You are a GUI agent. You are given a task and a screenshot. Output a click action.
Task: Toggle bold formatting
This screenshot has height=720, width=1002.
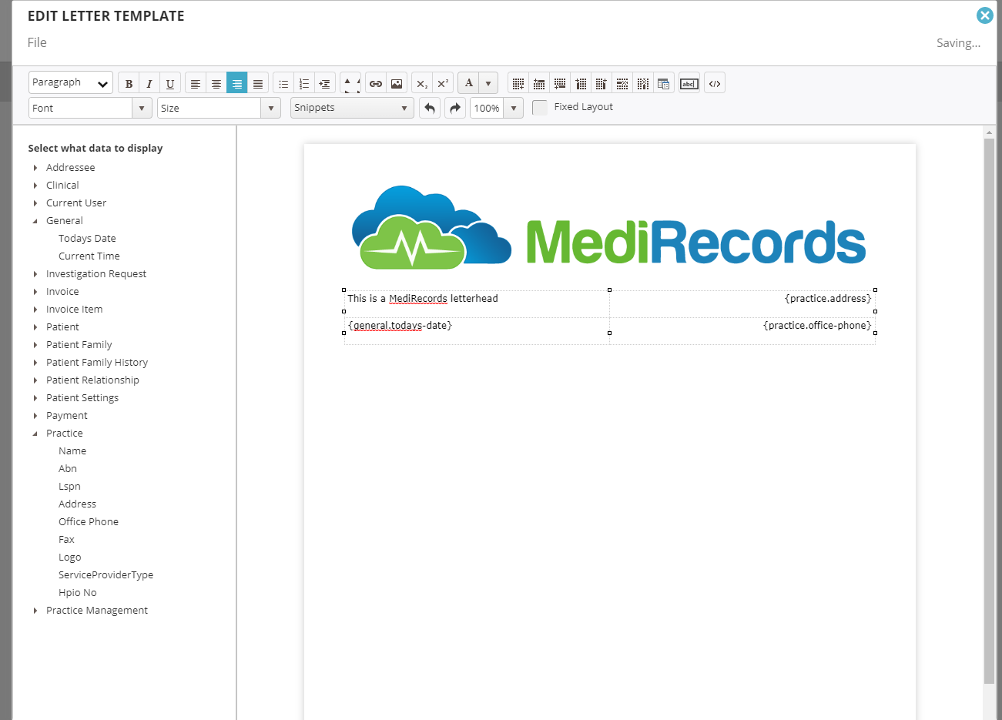click(x=129, y=83)
